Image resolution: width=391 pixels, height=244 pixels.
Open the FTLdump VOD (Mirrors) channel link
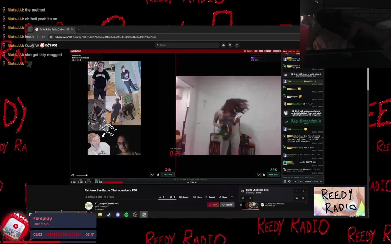point(107,204)
